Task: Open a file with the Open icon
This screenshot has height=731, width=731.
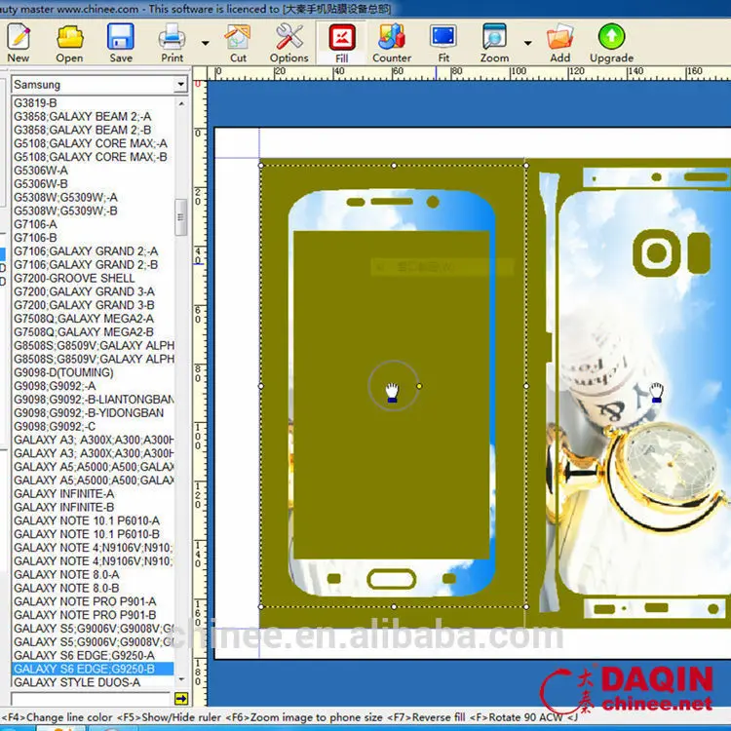Action: click(x=69, y=37)
